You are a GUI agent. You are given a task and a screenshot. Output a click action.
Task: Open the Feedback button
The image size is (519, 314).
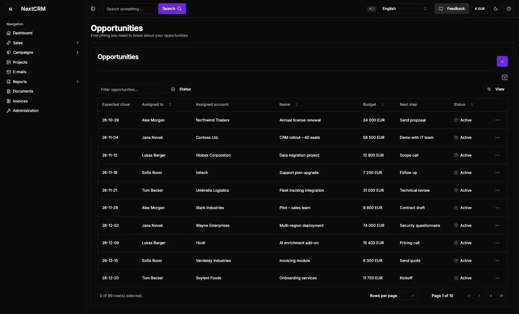(452, 9)
